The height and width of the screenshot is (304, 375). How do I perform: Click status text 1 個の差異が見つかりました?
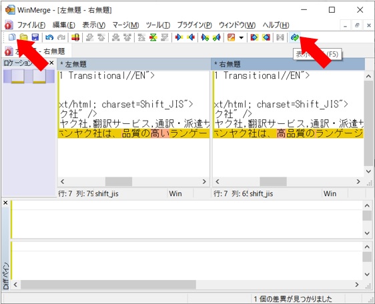[293, 299]
